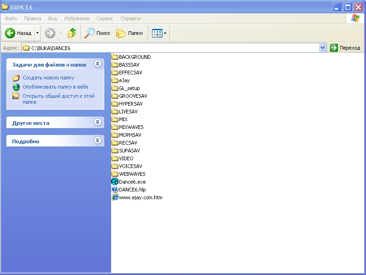Expand the Подробно panel

[97, 140]
